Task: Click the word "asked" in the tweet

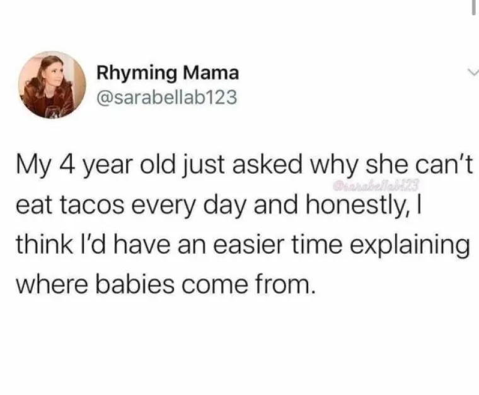Action: coord(267,165)
